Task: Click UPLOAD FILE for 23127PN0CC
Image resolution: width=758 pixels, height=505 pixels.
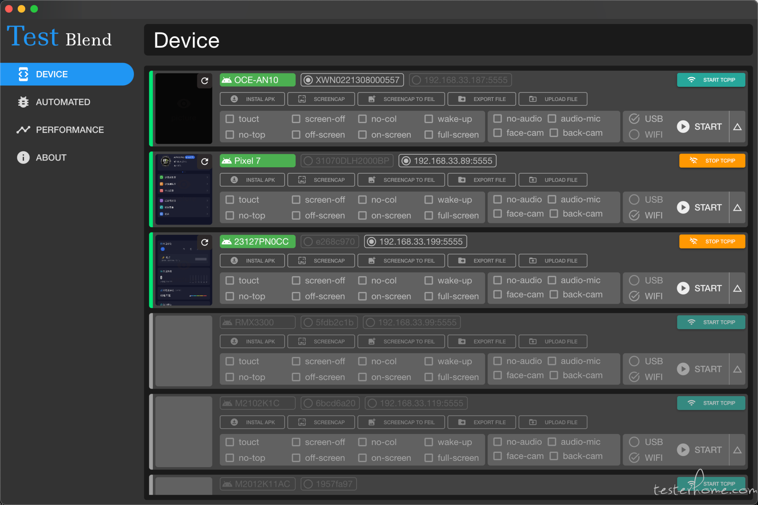Action: 553,261
